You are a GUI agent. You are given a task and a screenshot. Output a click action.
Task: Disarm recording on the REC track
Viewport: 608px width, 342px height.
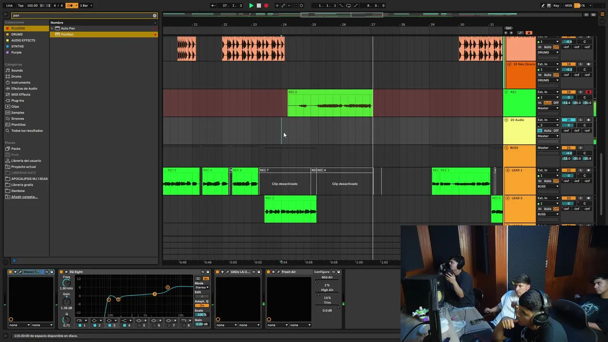pos(589,92)
